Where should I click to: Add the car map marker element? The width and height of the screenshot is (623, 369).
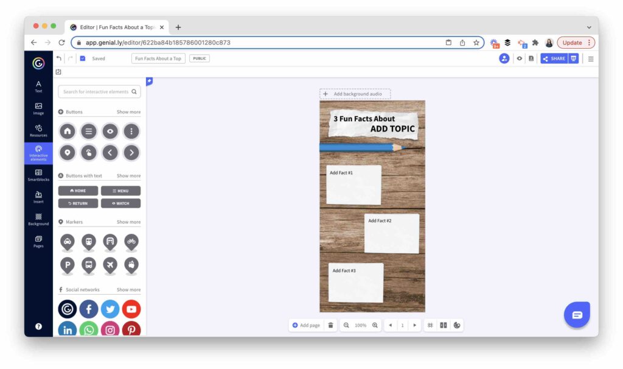[x=67, y=242]
